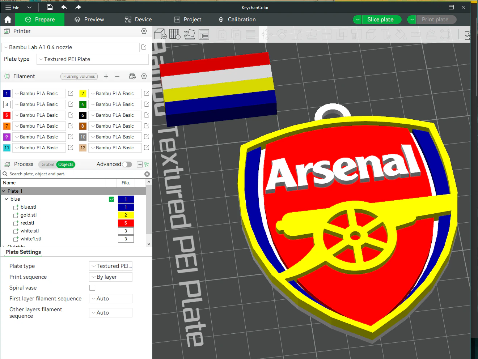Clear the object search field
The width and height of the screenshot is (478, 359).
point(147,174)
